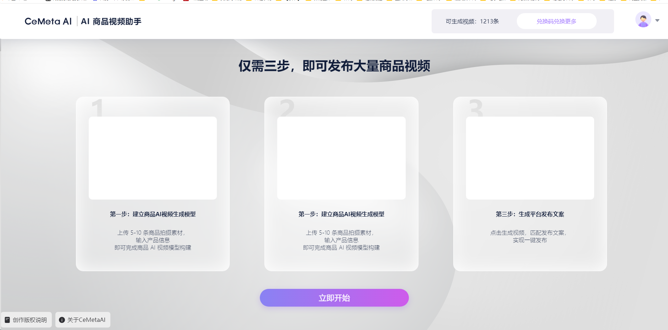
Task: Click the faded number 3 on third card
Action: point(476,108)
